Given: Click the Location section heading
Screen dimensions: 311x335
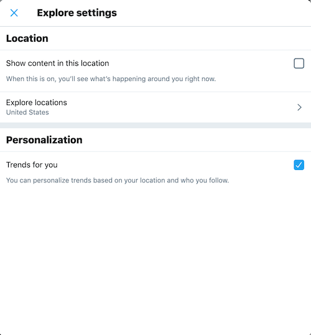Looking at the screenshot, I should tap(27, 39).
